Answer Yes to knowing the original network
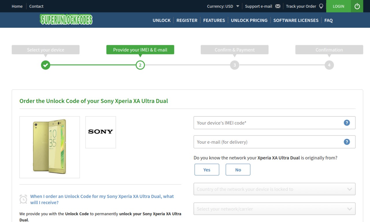Screen dimensions: 370x222 pyautogui.click(x=207, y=170)
